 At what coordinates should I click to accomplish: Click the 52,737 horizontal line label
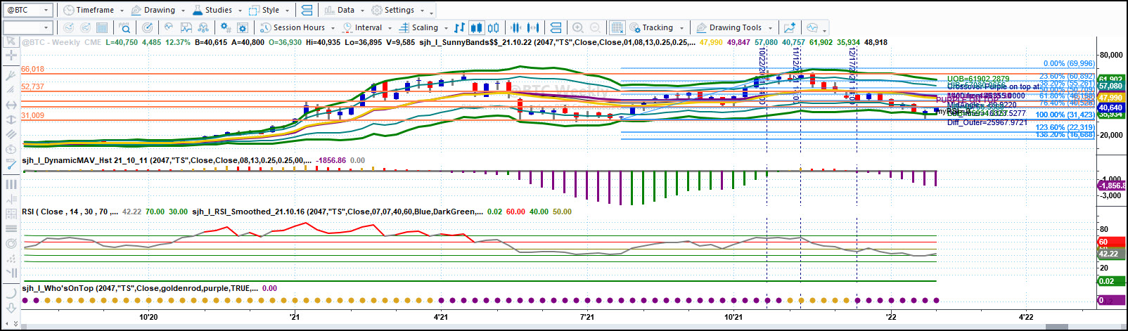[x=32, y=86]
